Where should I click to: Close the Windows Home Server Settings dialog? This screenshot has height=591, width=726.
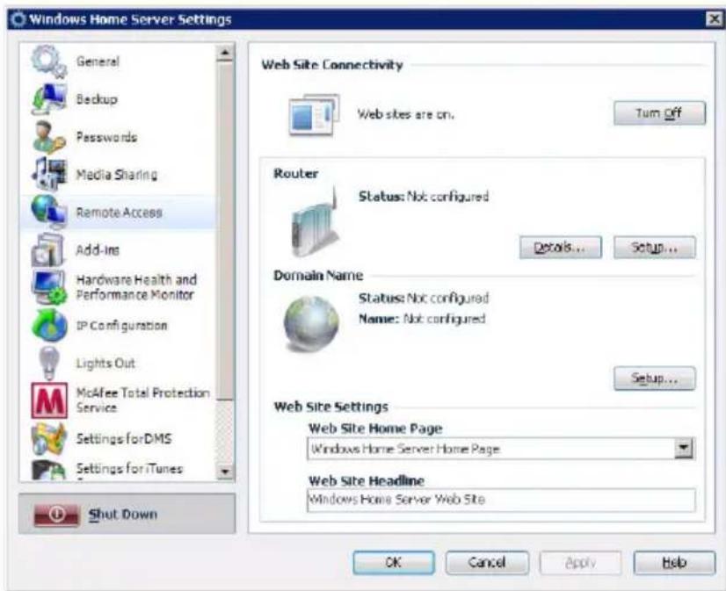[x=714, y=19]
